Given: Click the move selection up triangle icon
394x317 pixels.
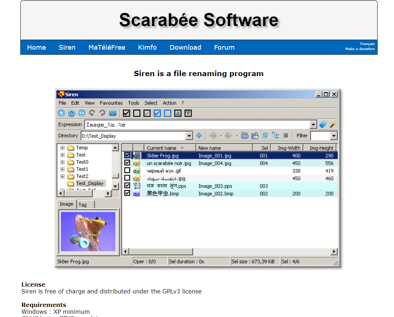Looking at the screenshot, I should click(178, 113).
